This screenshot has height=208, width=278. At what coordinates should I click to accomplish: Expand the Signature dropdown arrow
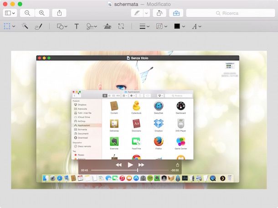click(x=96, y=26)
